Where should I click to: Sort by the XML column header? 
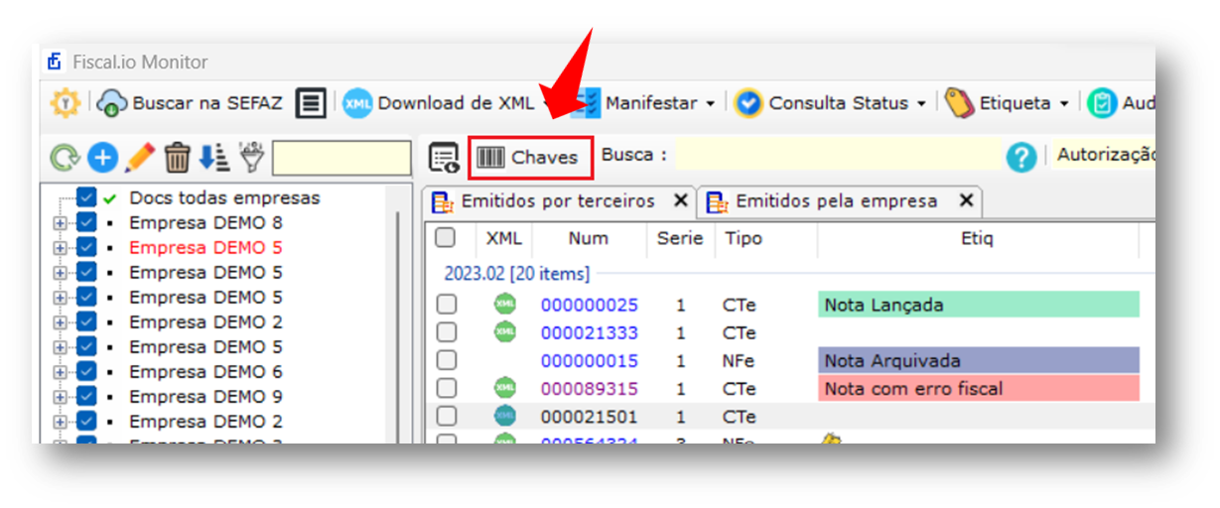pyautogui.click(x=504, y=238)
